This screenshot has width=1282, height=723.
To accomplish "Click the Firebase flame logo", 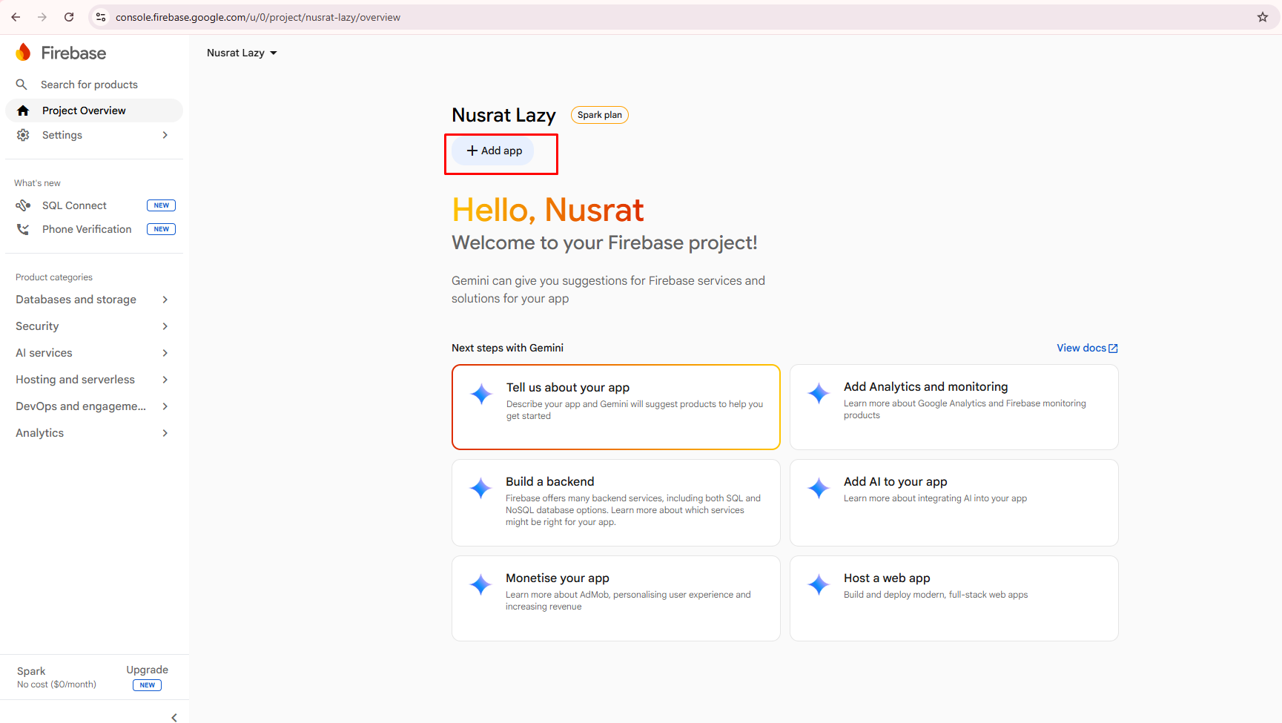I will (24, 53).
